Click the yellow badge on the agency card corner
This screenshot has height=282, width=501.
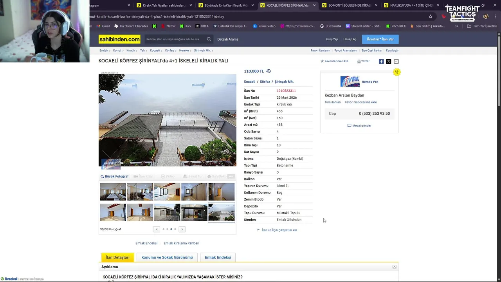[396, 72]
